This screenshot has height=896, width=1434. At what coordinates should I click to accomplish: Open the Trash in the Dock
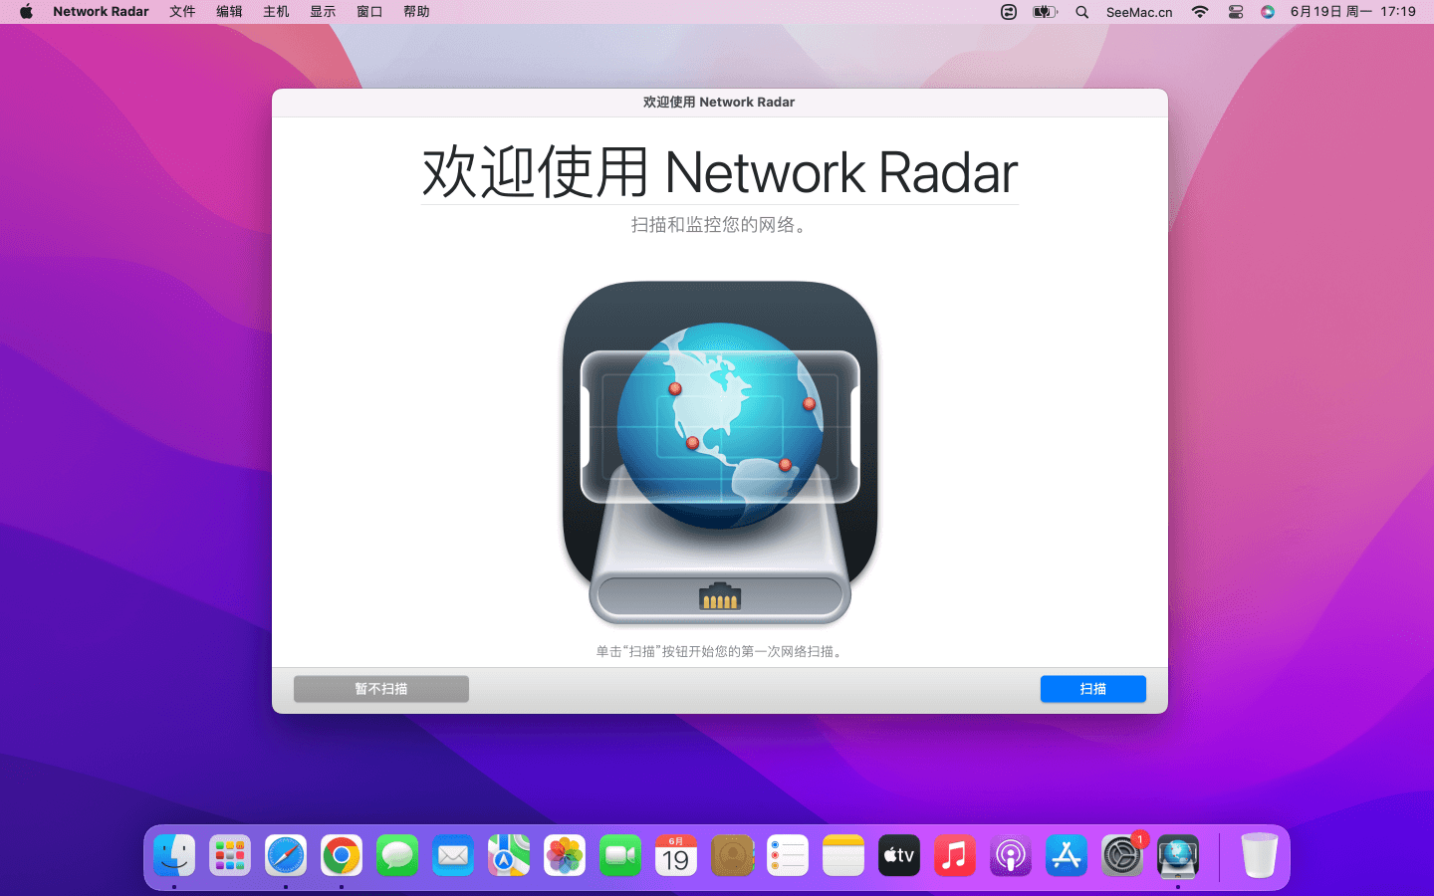tap(1259, 856)
